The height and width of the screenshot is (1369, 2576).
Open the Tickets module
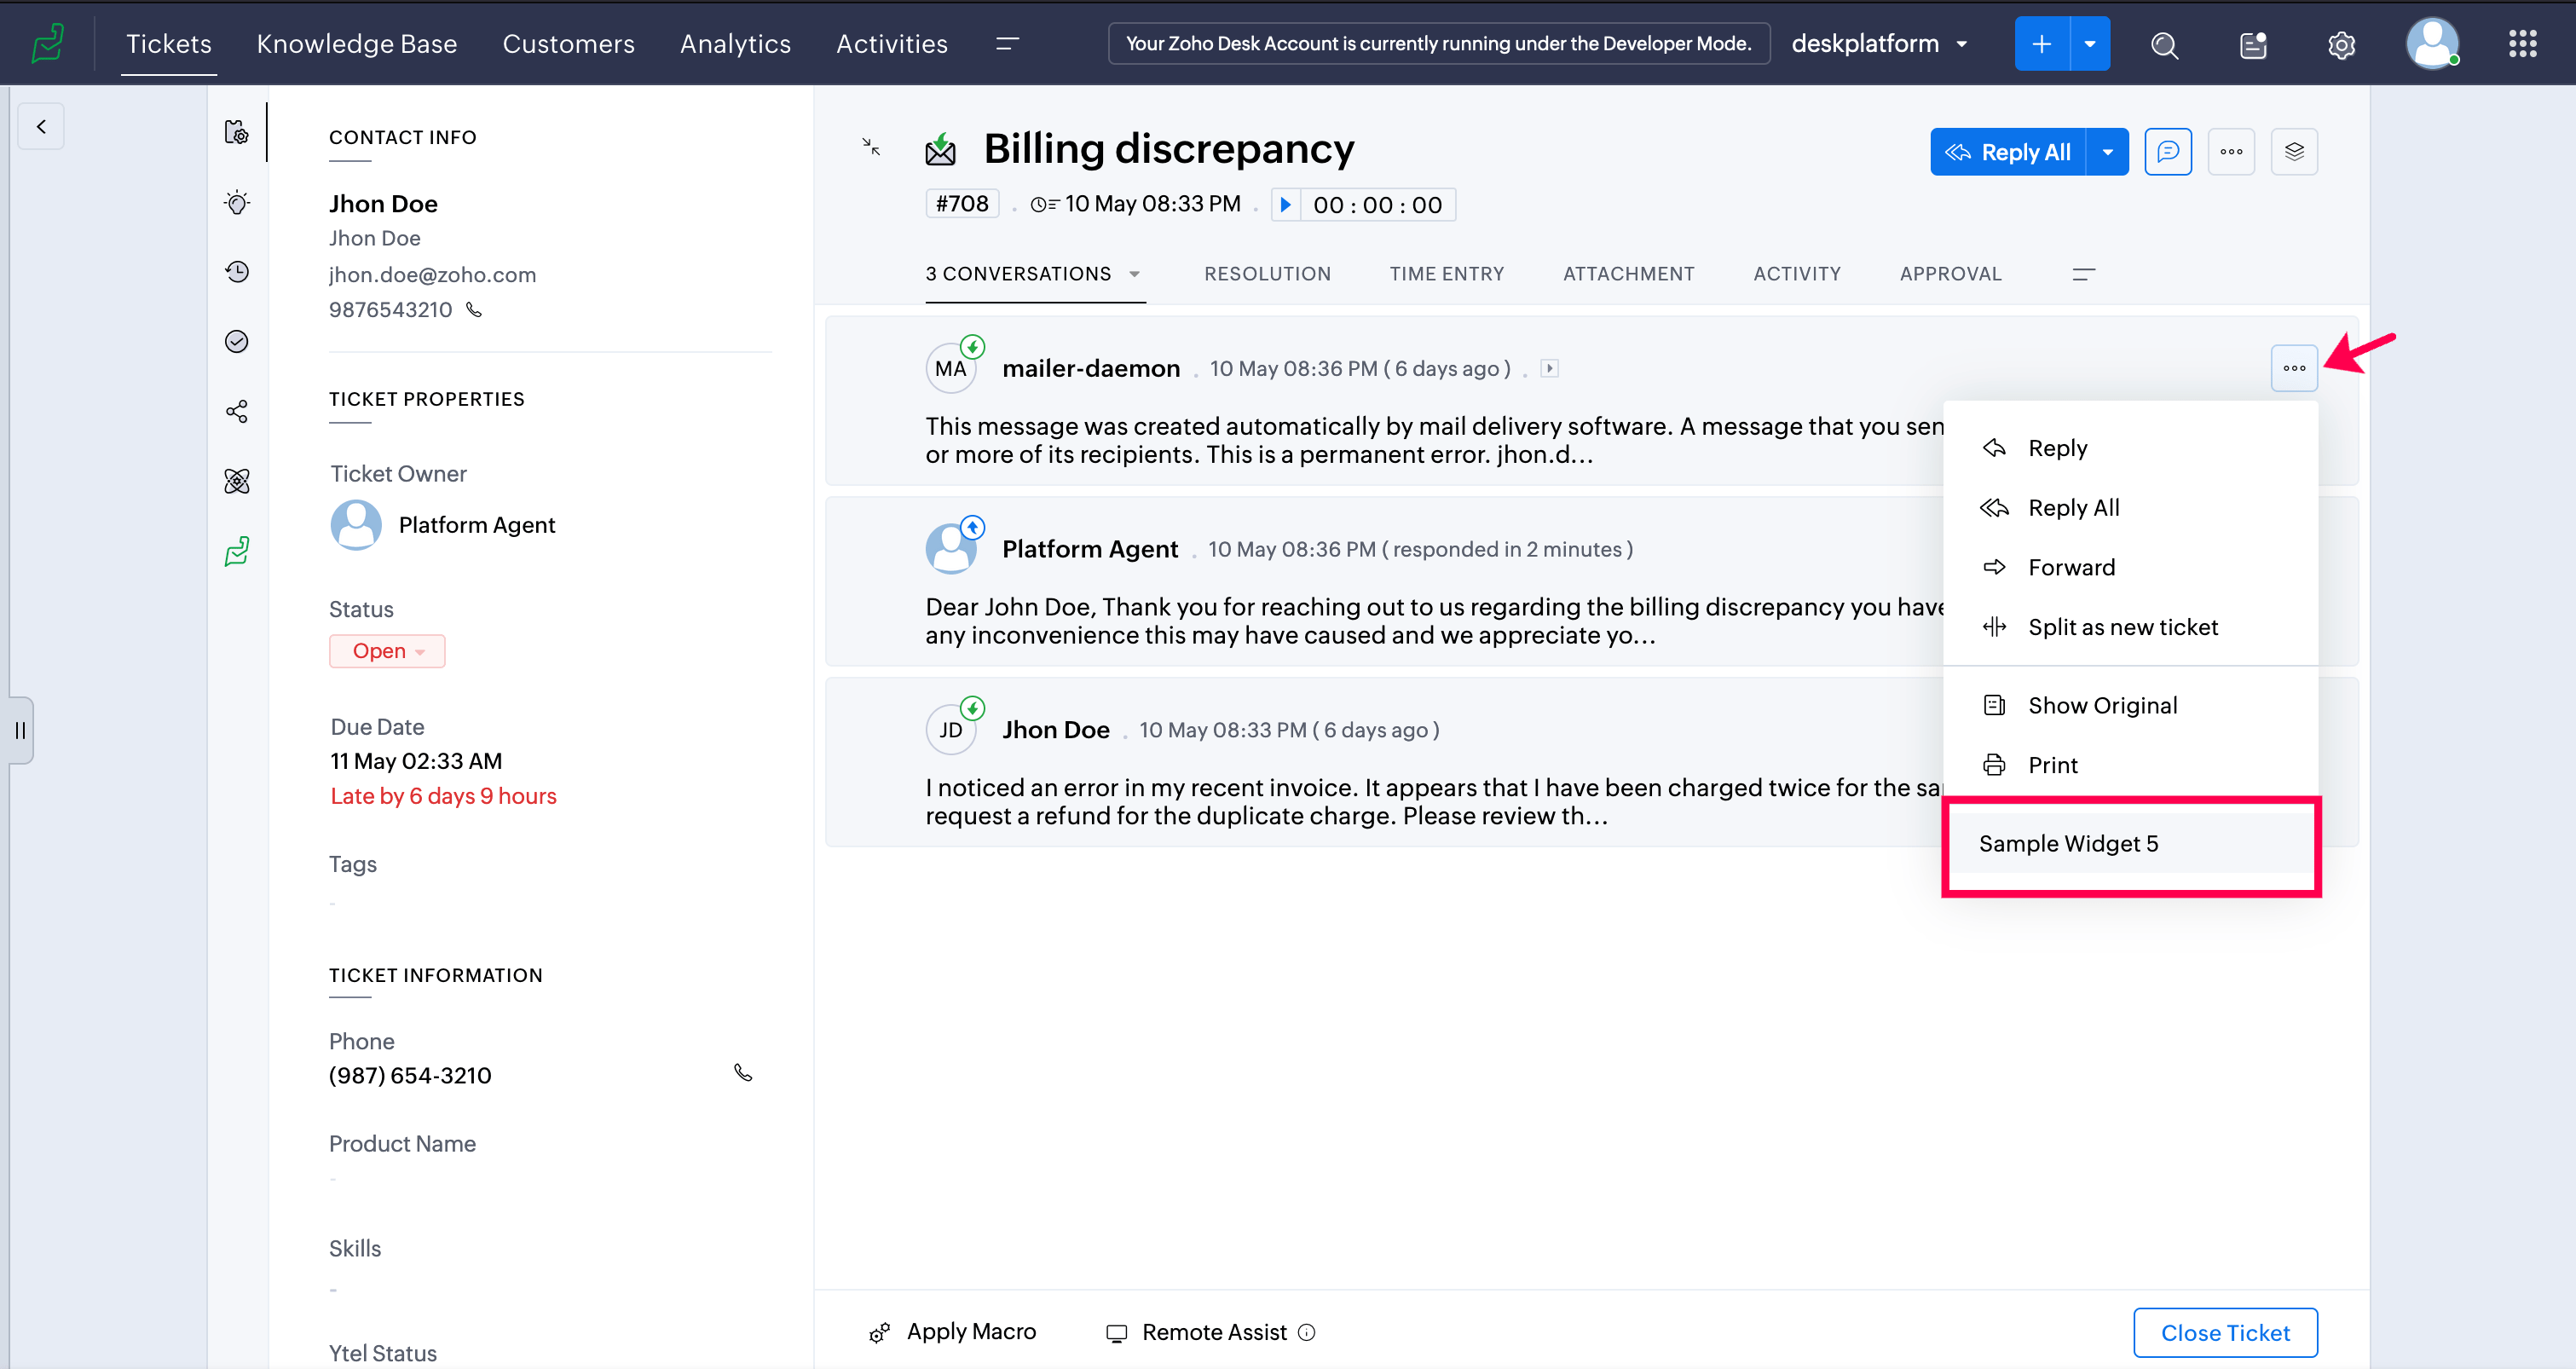tap(169, 44)
